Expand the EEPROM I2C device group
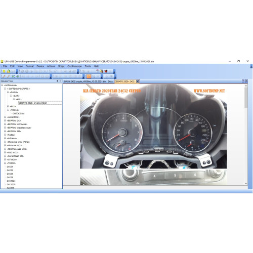Screen dimensions: 253x253 5,120
